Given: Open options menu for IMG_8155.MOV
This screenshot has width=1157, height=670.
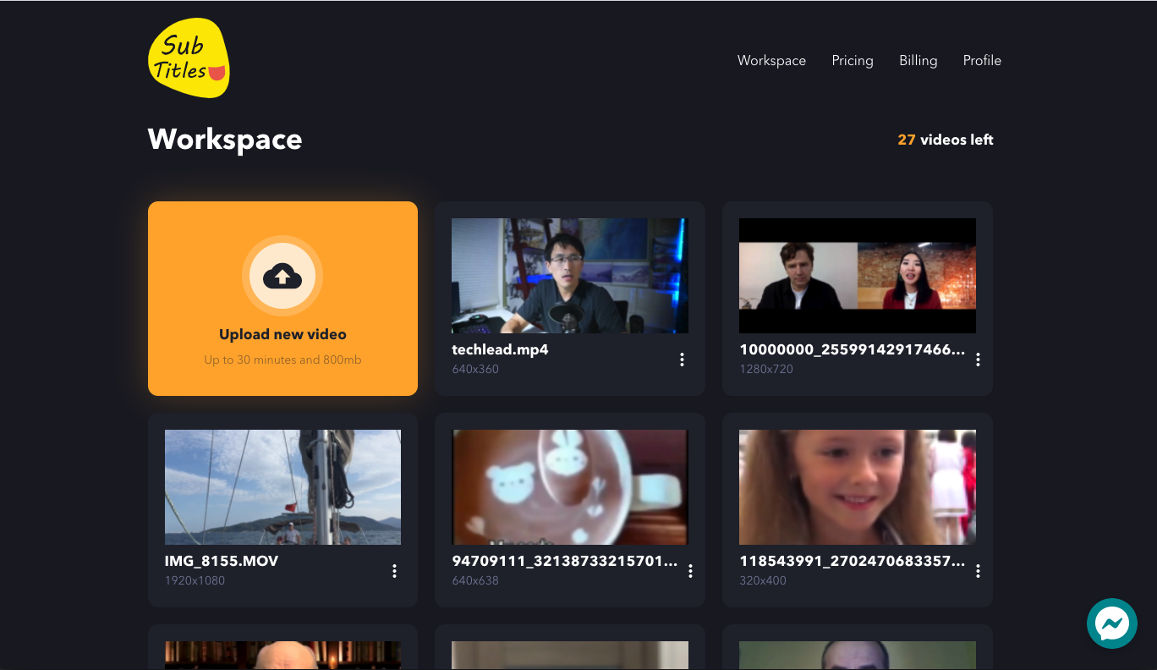Looking at the screenshot, I should click(x=394, y=571).
